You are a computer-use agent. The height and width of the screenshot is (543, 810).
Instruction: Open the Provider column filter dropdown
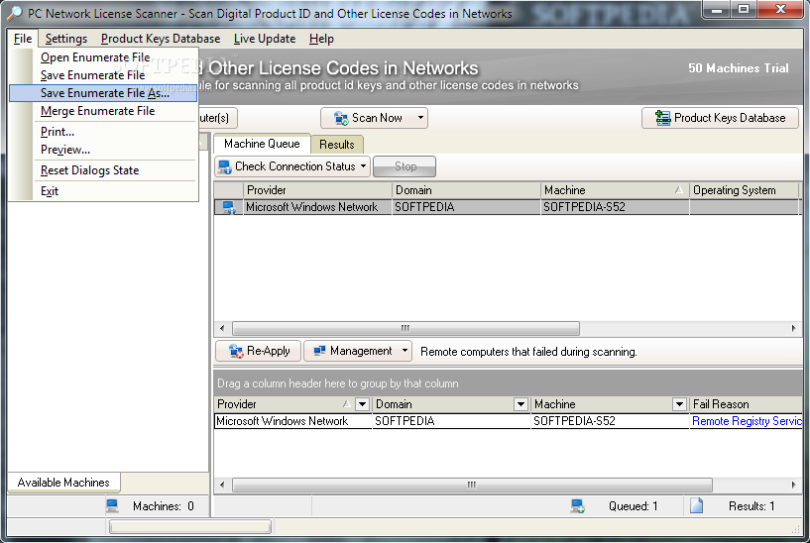tap(362, 404)
